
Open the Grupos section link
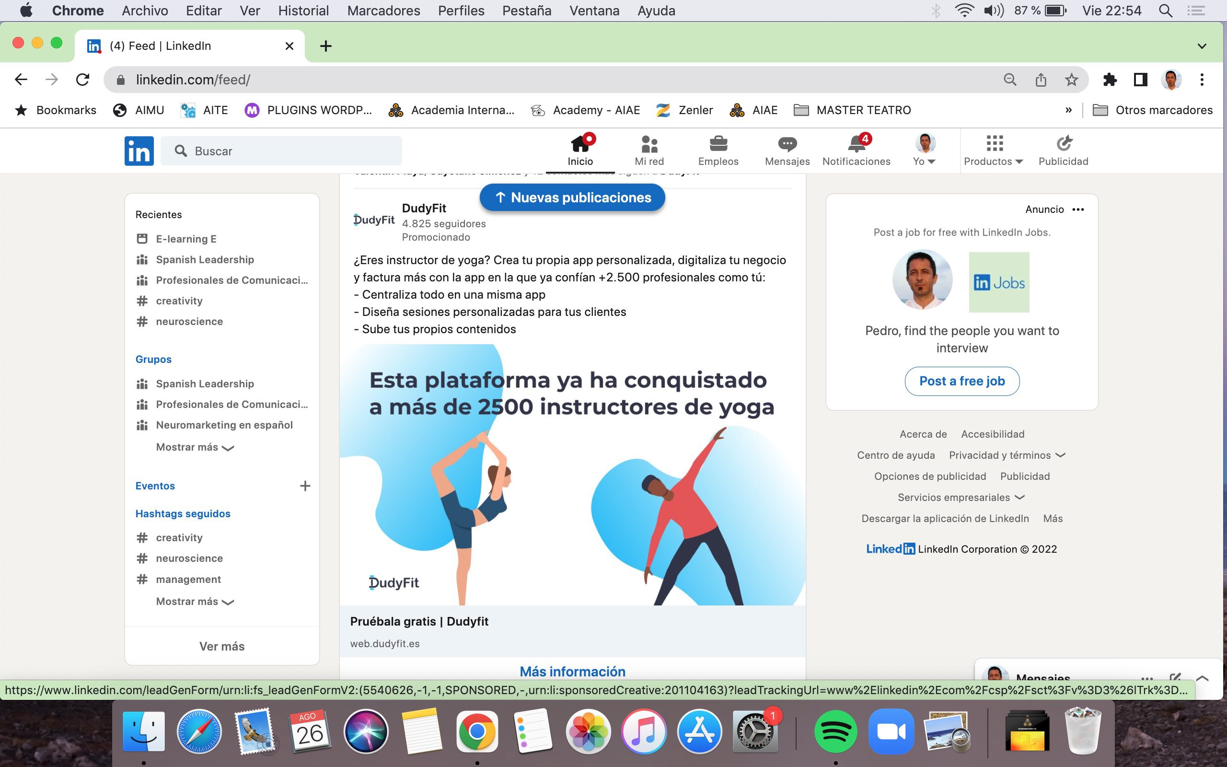[154, 359]
